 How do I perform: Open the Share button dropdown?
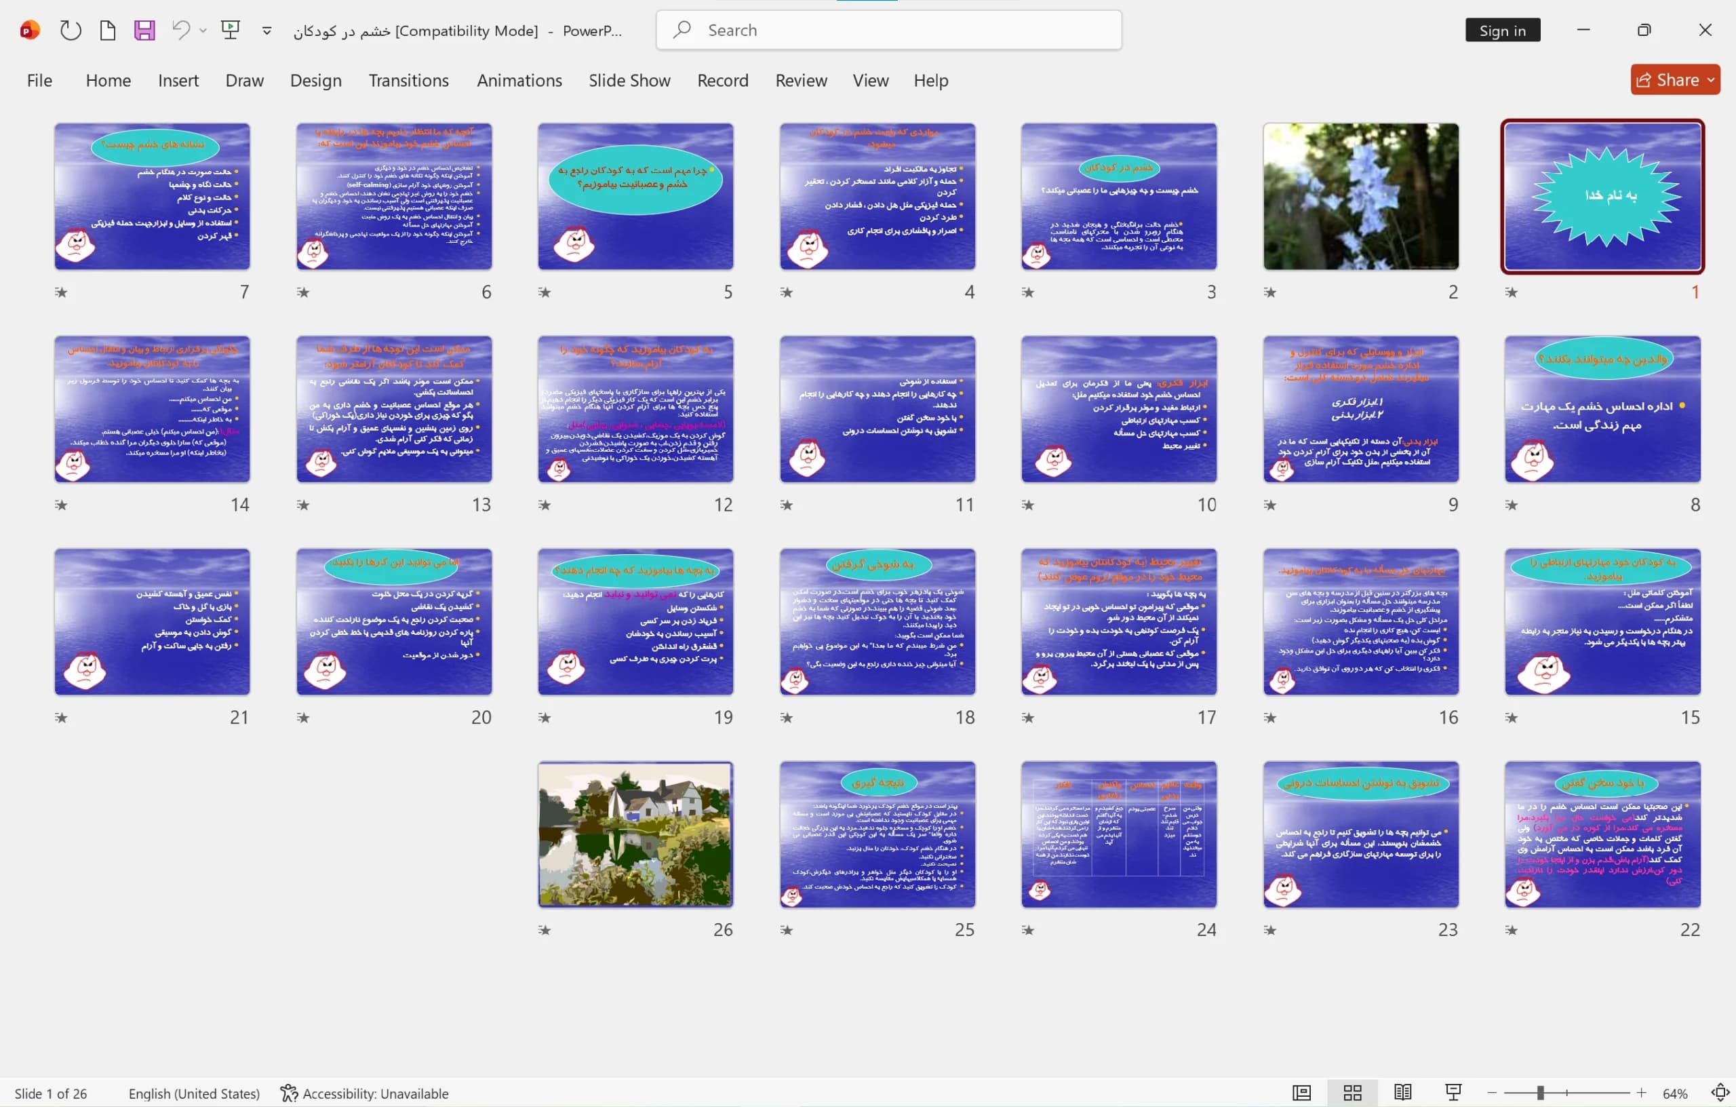coord(1710,80)
